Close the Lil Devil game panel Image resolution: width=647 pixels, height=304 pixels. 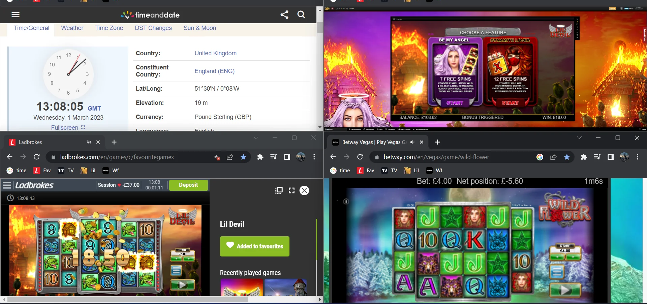[x=304, y=190]
